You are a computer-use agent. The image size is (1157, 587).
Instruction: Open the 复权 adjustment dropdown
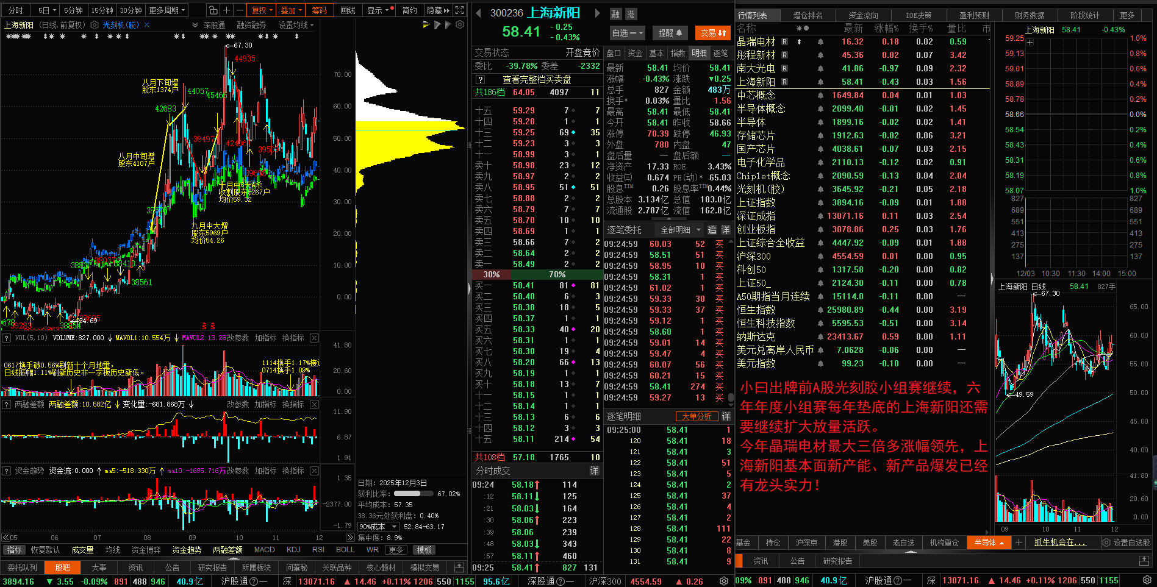click(x=262, y=10)
